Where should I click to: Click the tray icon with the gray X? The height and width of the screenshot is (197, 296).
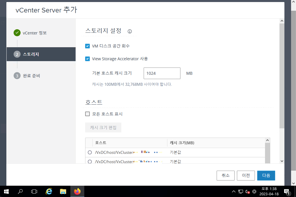(x=254, y=191)
